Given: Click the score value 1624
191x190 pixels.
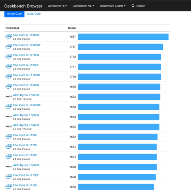Looking at the screenshot, I should pyautogui.click(x=73, y=157).
